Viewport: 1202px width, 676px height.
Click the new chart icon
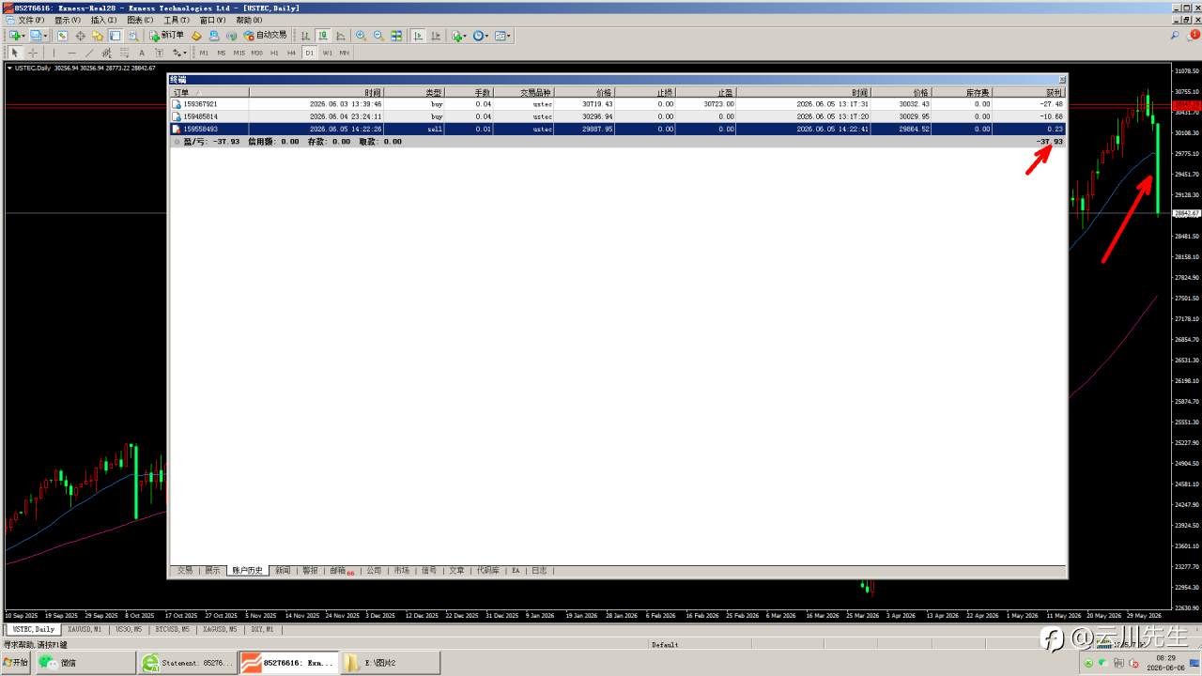(16, 36)
